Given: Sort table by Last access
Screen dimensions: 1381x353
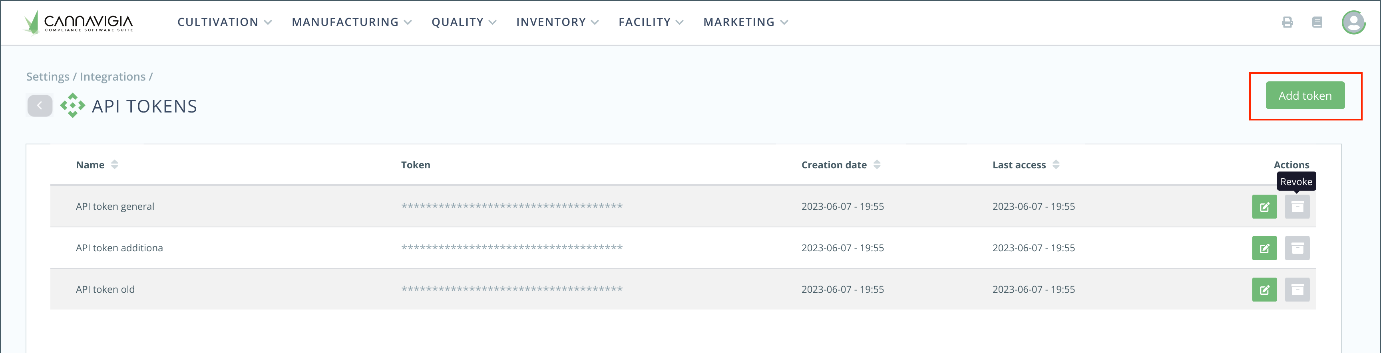Looking at the screenshot, I should point(1056,165).
